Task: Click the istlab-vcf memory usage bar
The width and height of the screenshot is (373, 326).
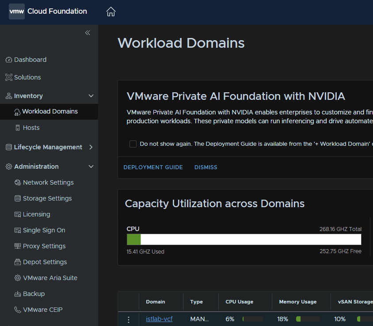Action: pos(308,319)
